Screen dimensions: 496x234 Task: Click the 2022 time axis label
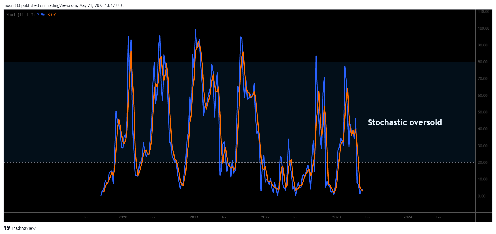click(265, 217)
